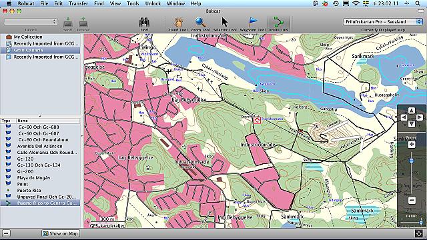
Task: Pick the Waypoint Tool flag
Action: 253,22
